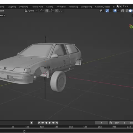
Task: Click the mouse icon in the status bar
Action: [x=24, y=131]
